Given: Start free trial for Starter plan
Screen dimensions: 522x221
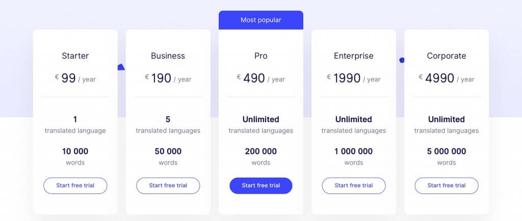Looking at the screenshot, I should point(75,185).
